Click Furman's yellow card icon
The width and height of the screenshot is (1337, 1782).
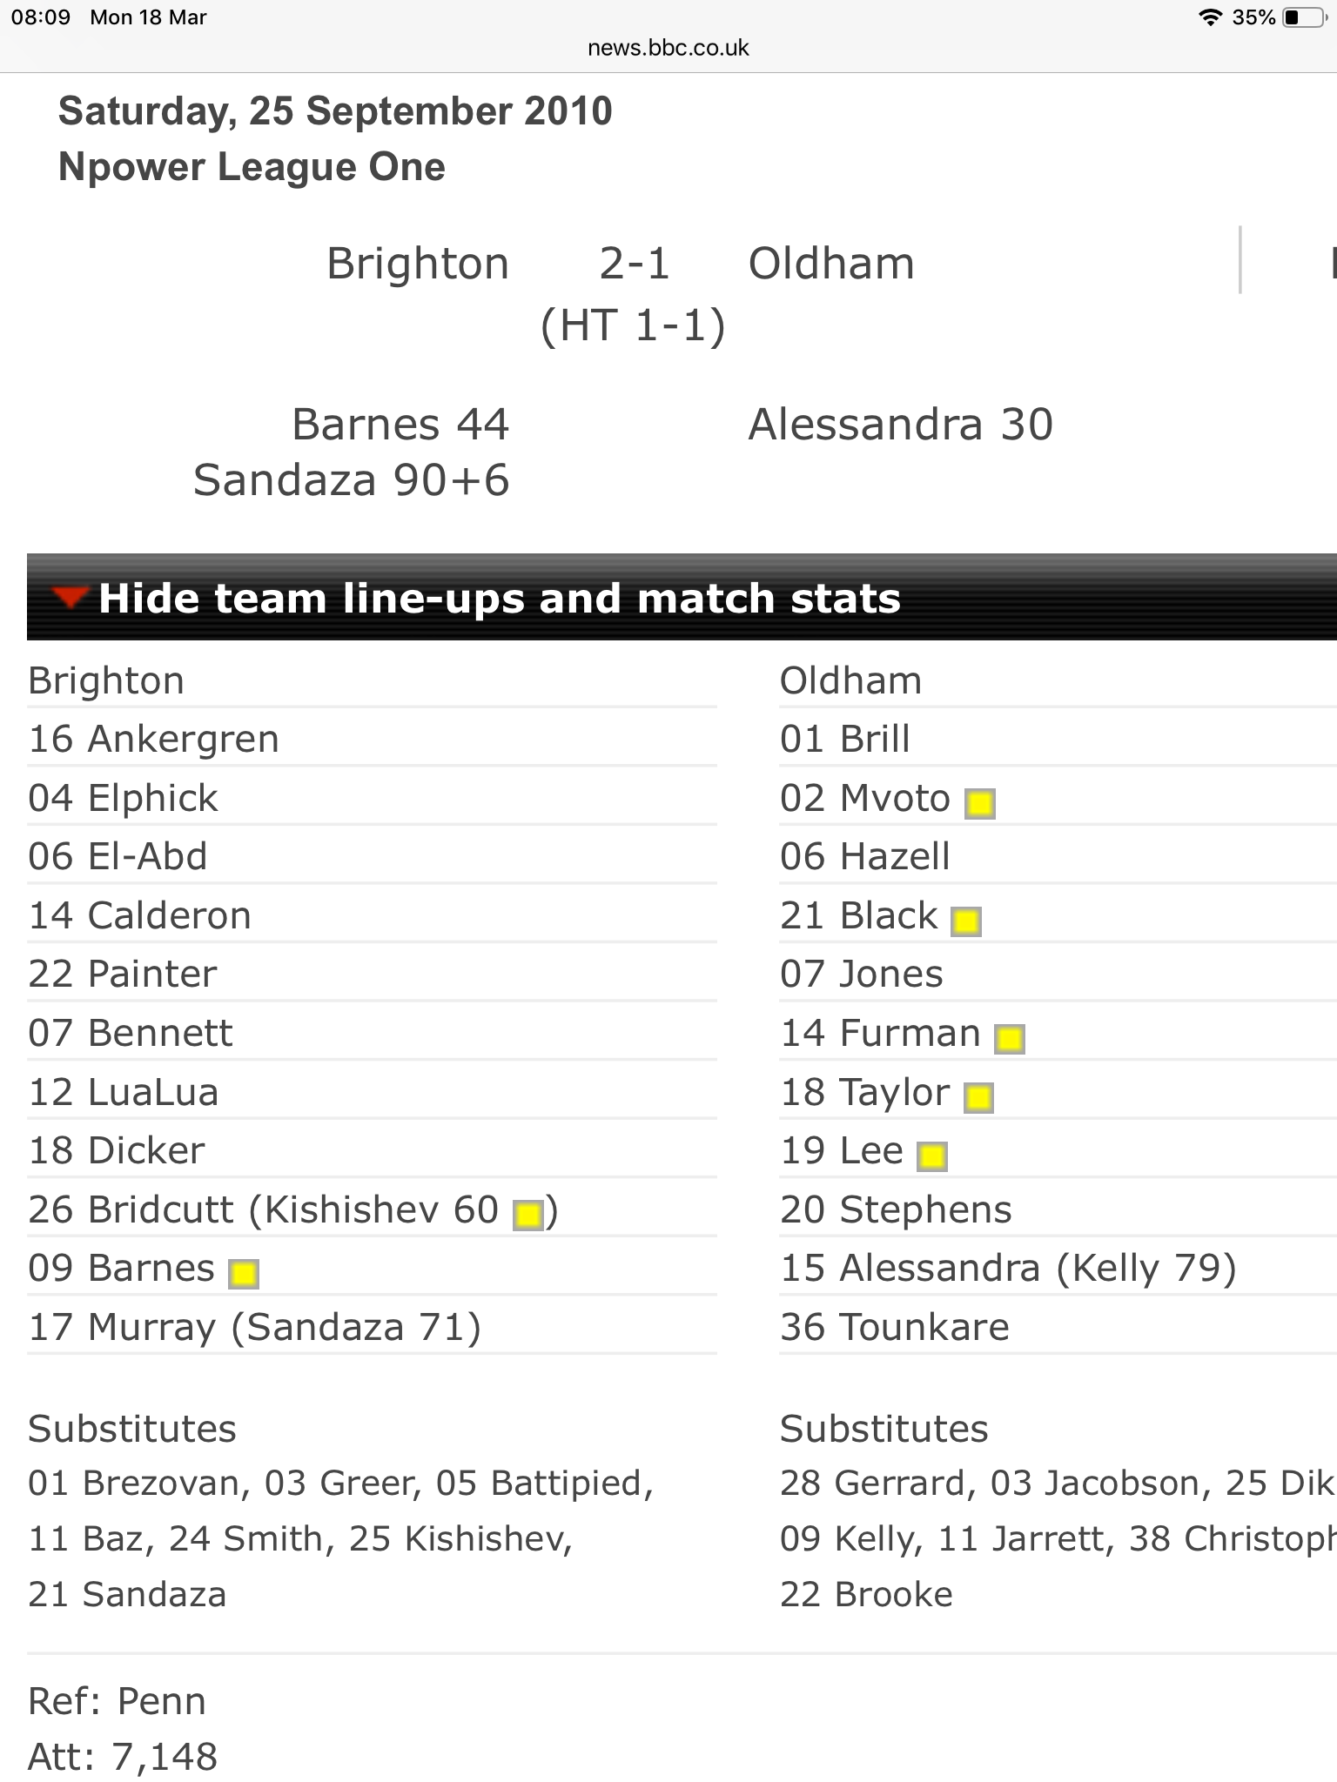click(x=1010, y=1039)
